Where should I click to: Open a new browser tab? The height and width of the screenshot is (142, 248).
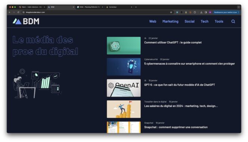[136, 7]
